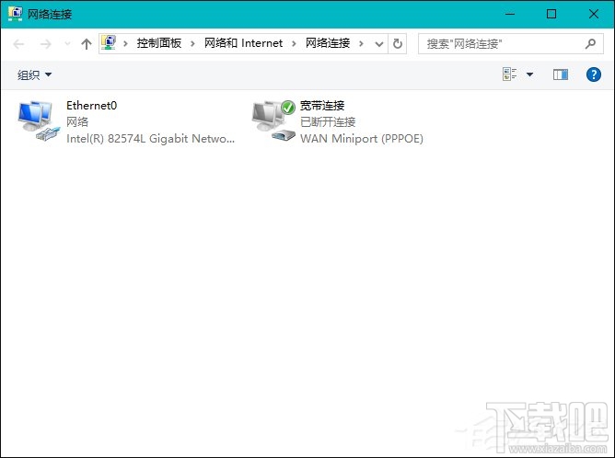Click the forward navigation arrow
The image size is (615, 458).
tap(44, 43)
